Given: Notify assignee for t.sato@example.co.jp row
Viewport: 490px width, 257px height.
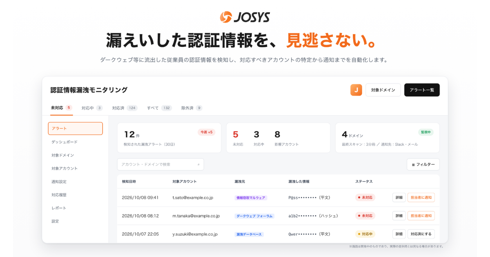Looking at the screenshot, I should pyautogui.click(x=421, y=197).
